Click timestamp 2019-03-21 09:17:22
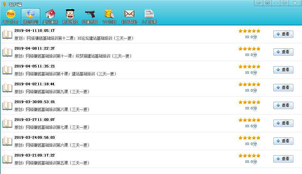The width and height of the screenshot is (302, 174). click(x=35, y=155)
